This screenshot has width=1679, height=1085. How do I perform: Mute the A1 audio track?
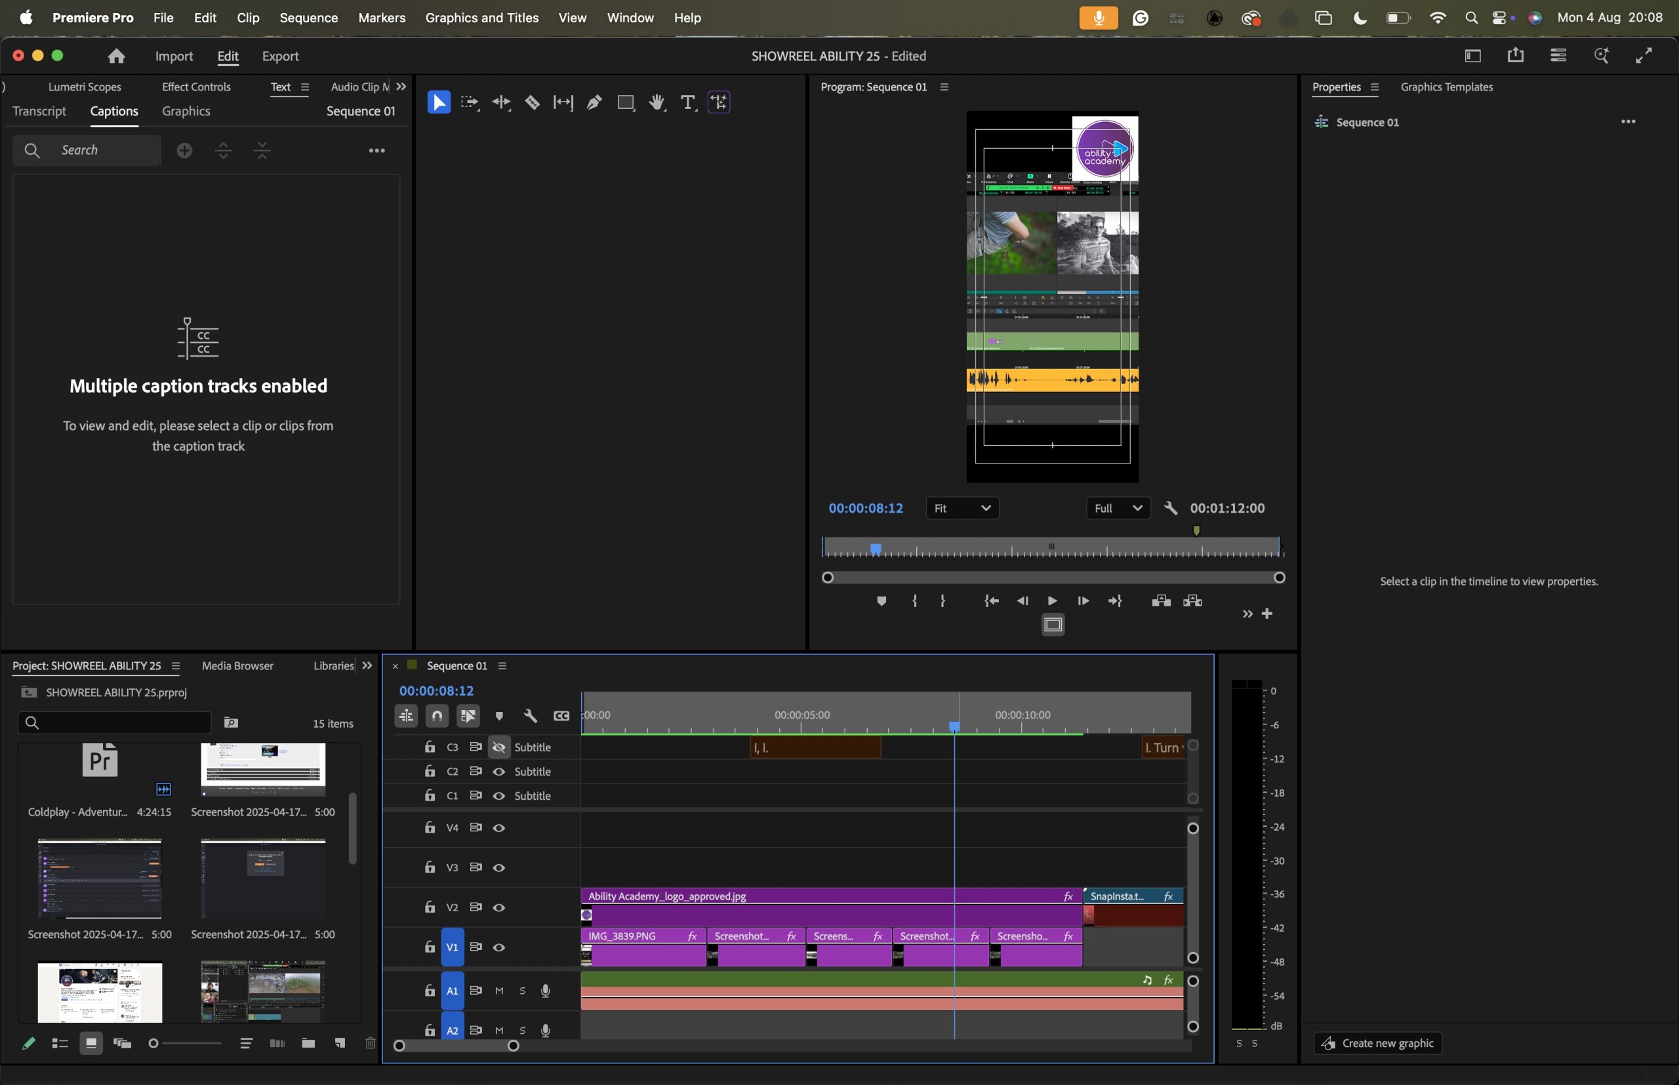coord(499,991)
